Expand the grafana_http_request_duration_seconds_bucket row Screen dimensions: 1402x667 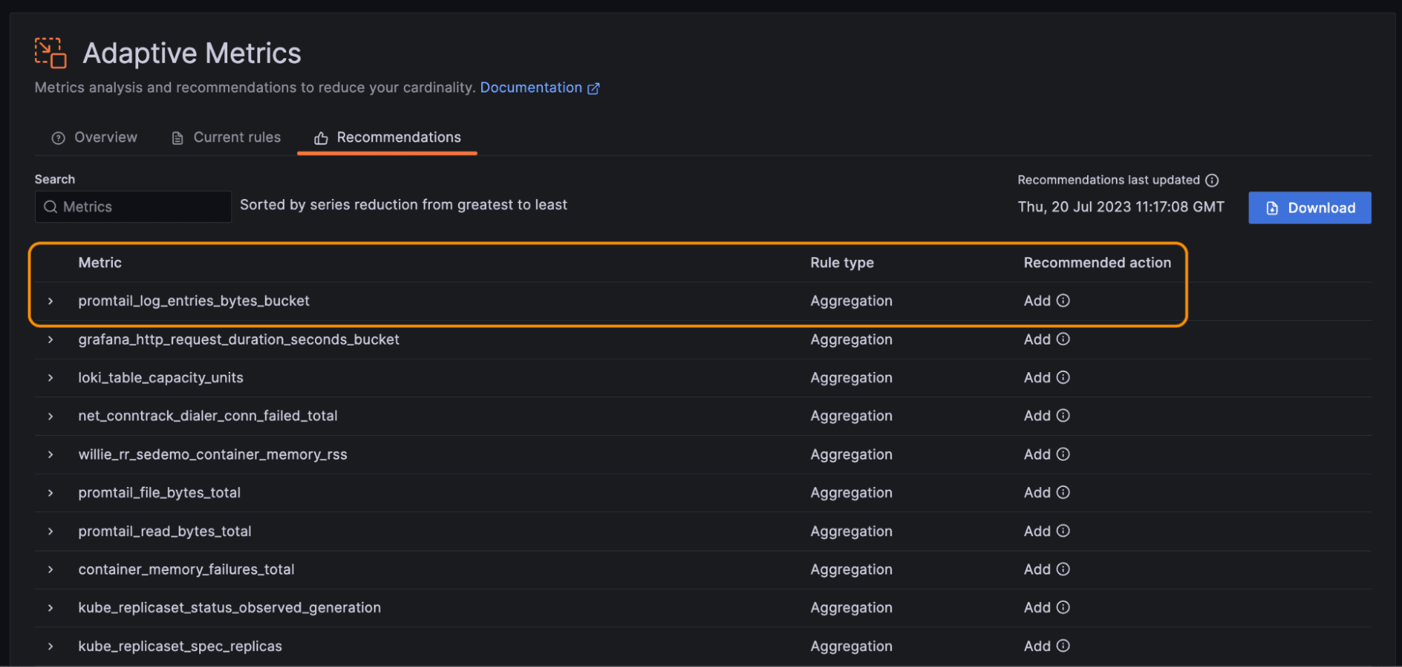tap(50, 339)
